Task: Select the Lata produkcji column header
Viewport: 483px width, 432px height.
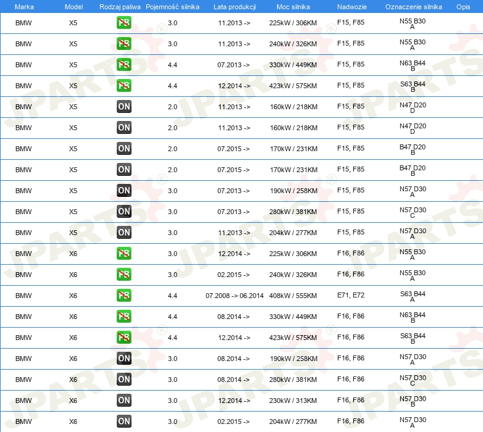Action: pos(234,7)
